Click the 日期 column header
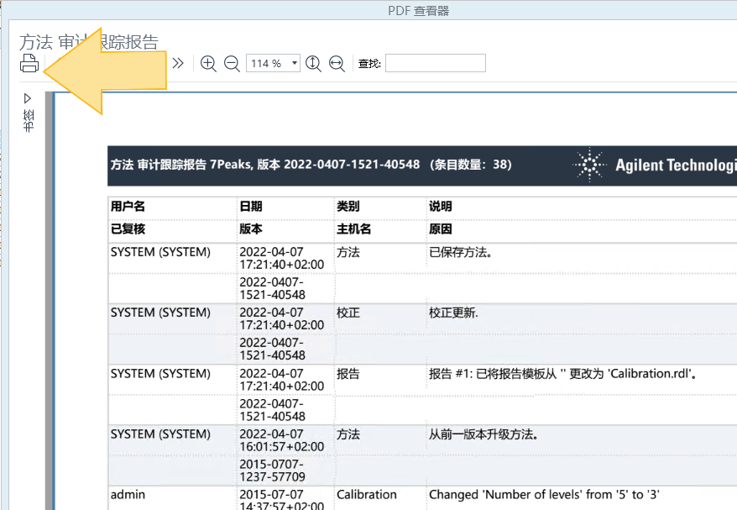The image size is (737, 510). tap(251, 206)
